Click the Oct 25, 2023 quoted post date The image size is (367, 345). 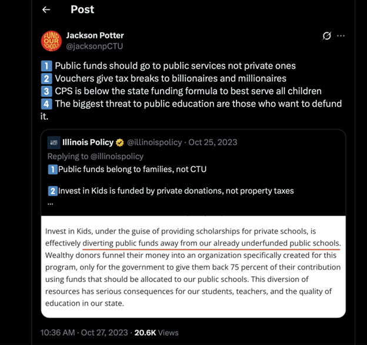pyautogui.click(x=214, y=142)
